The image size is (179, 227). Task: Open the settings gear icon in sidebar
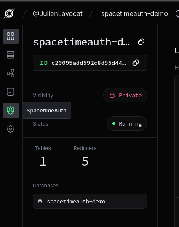[11, 129]
